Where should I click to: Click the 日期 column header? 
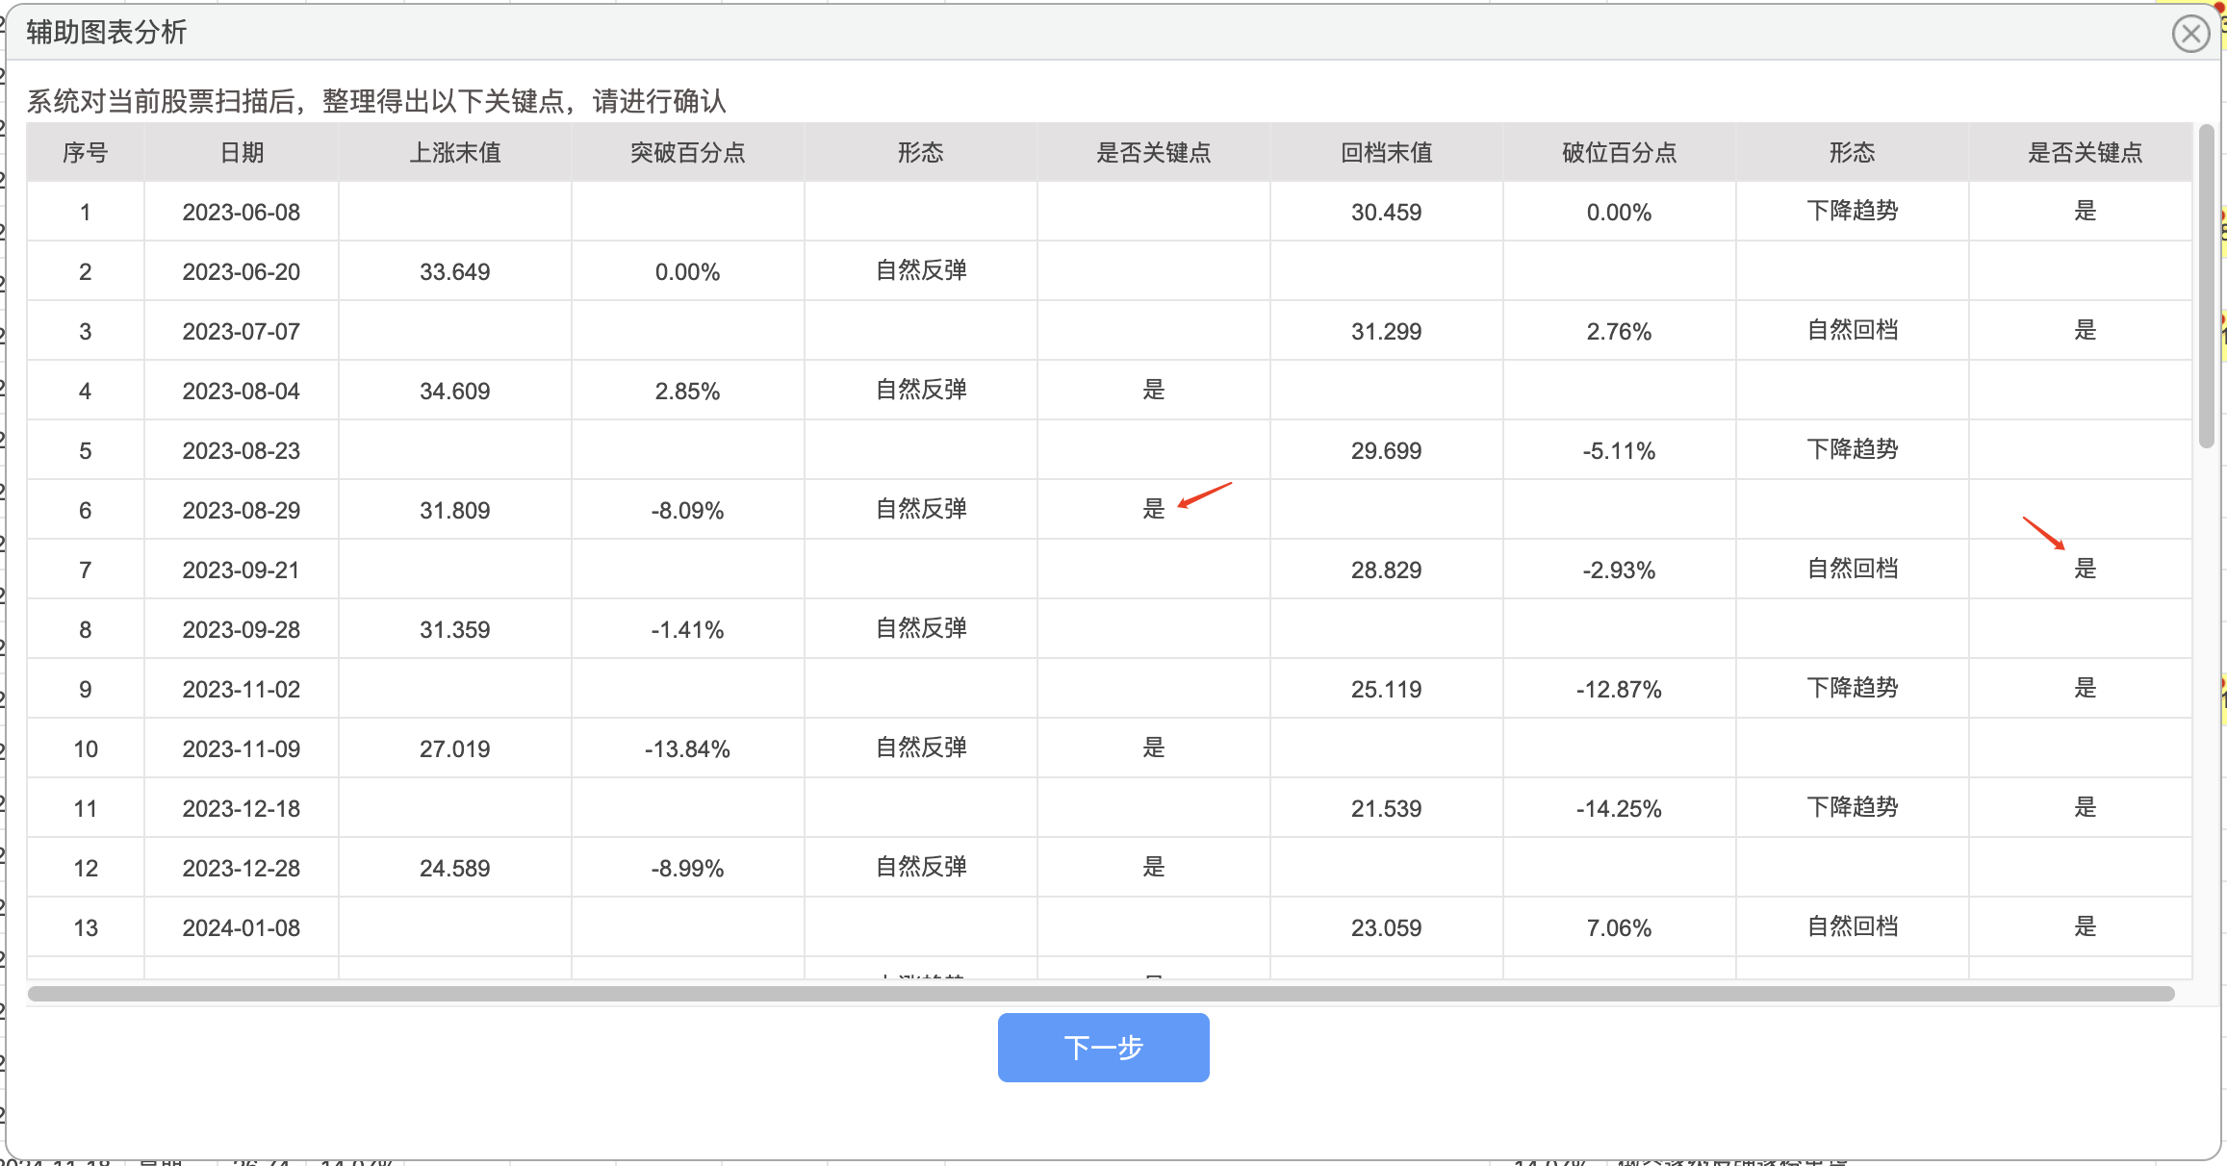click(x=242, y=153)
